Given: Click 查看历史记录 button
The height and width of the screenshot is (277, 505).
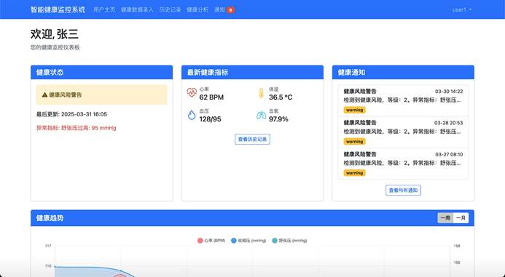Looking at the screenshot, I should [252, 139].
